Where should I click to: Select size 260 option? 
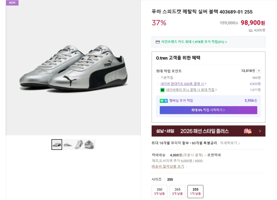click(159, 191)
